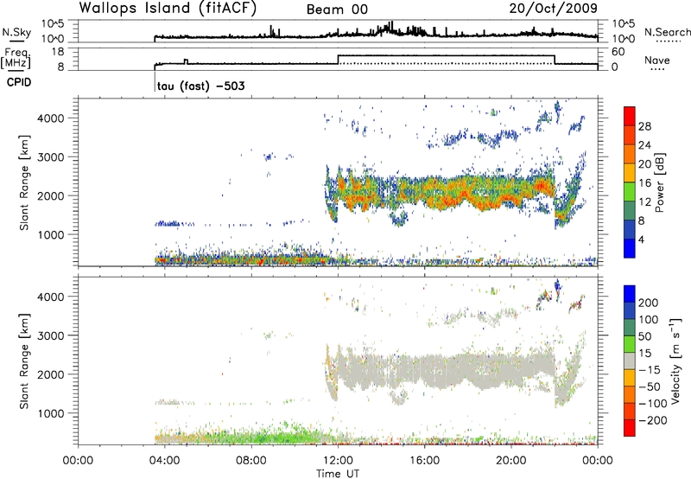Pick the red top segment of the Power colorbar
The image size is (691, 479).
point(630,116)
